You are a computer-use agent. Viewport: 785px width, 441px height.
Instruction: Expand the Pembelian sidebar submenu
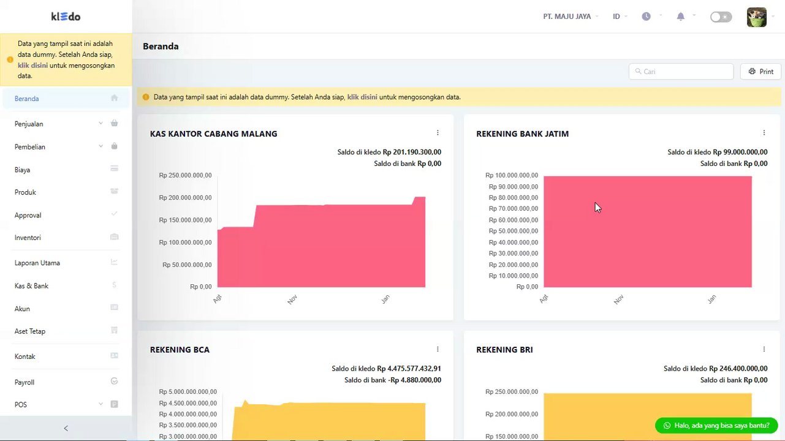[66, 147]
